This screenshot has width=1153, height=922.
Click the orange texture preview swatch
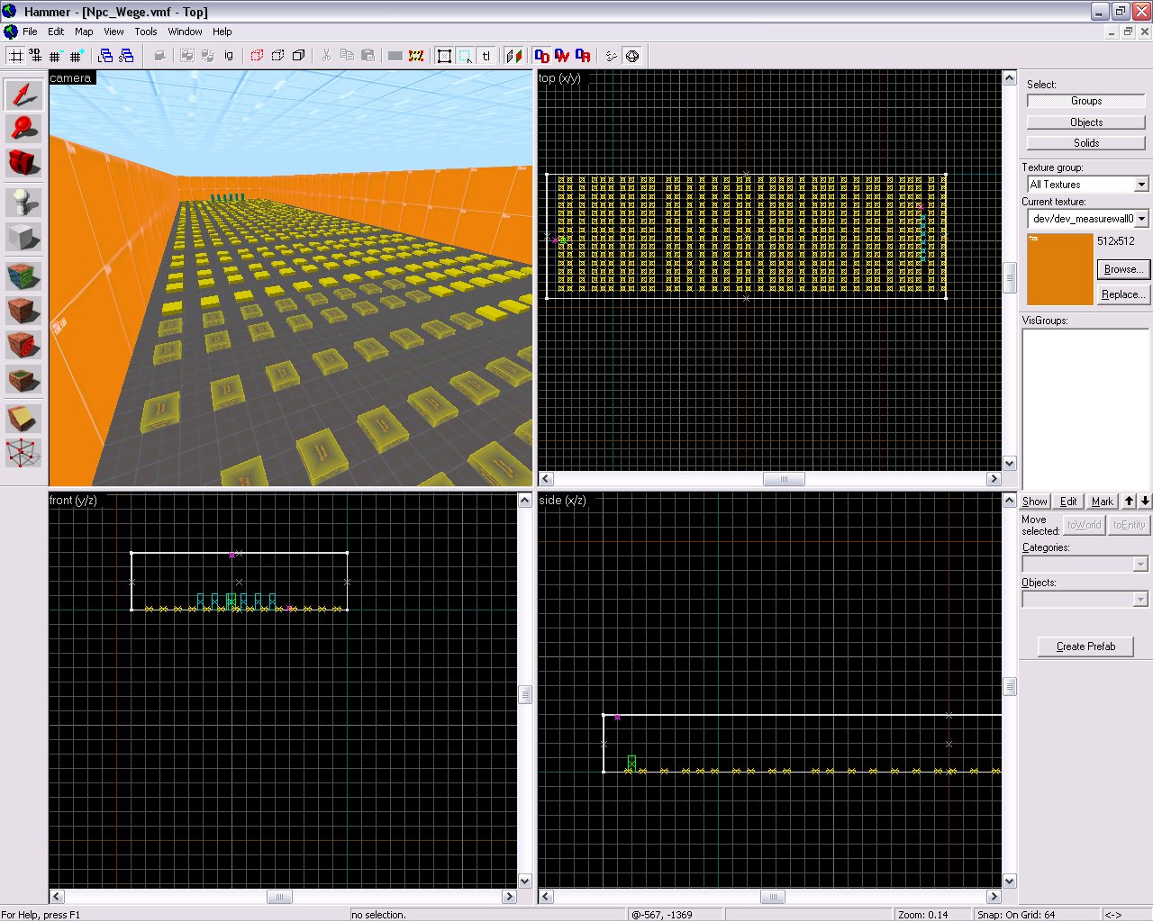(1060, 269)
